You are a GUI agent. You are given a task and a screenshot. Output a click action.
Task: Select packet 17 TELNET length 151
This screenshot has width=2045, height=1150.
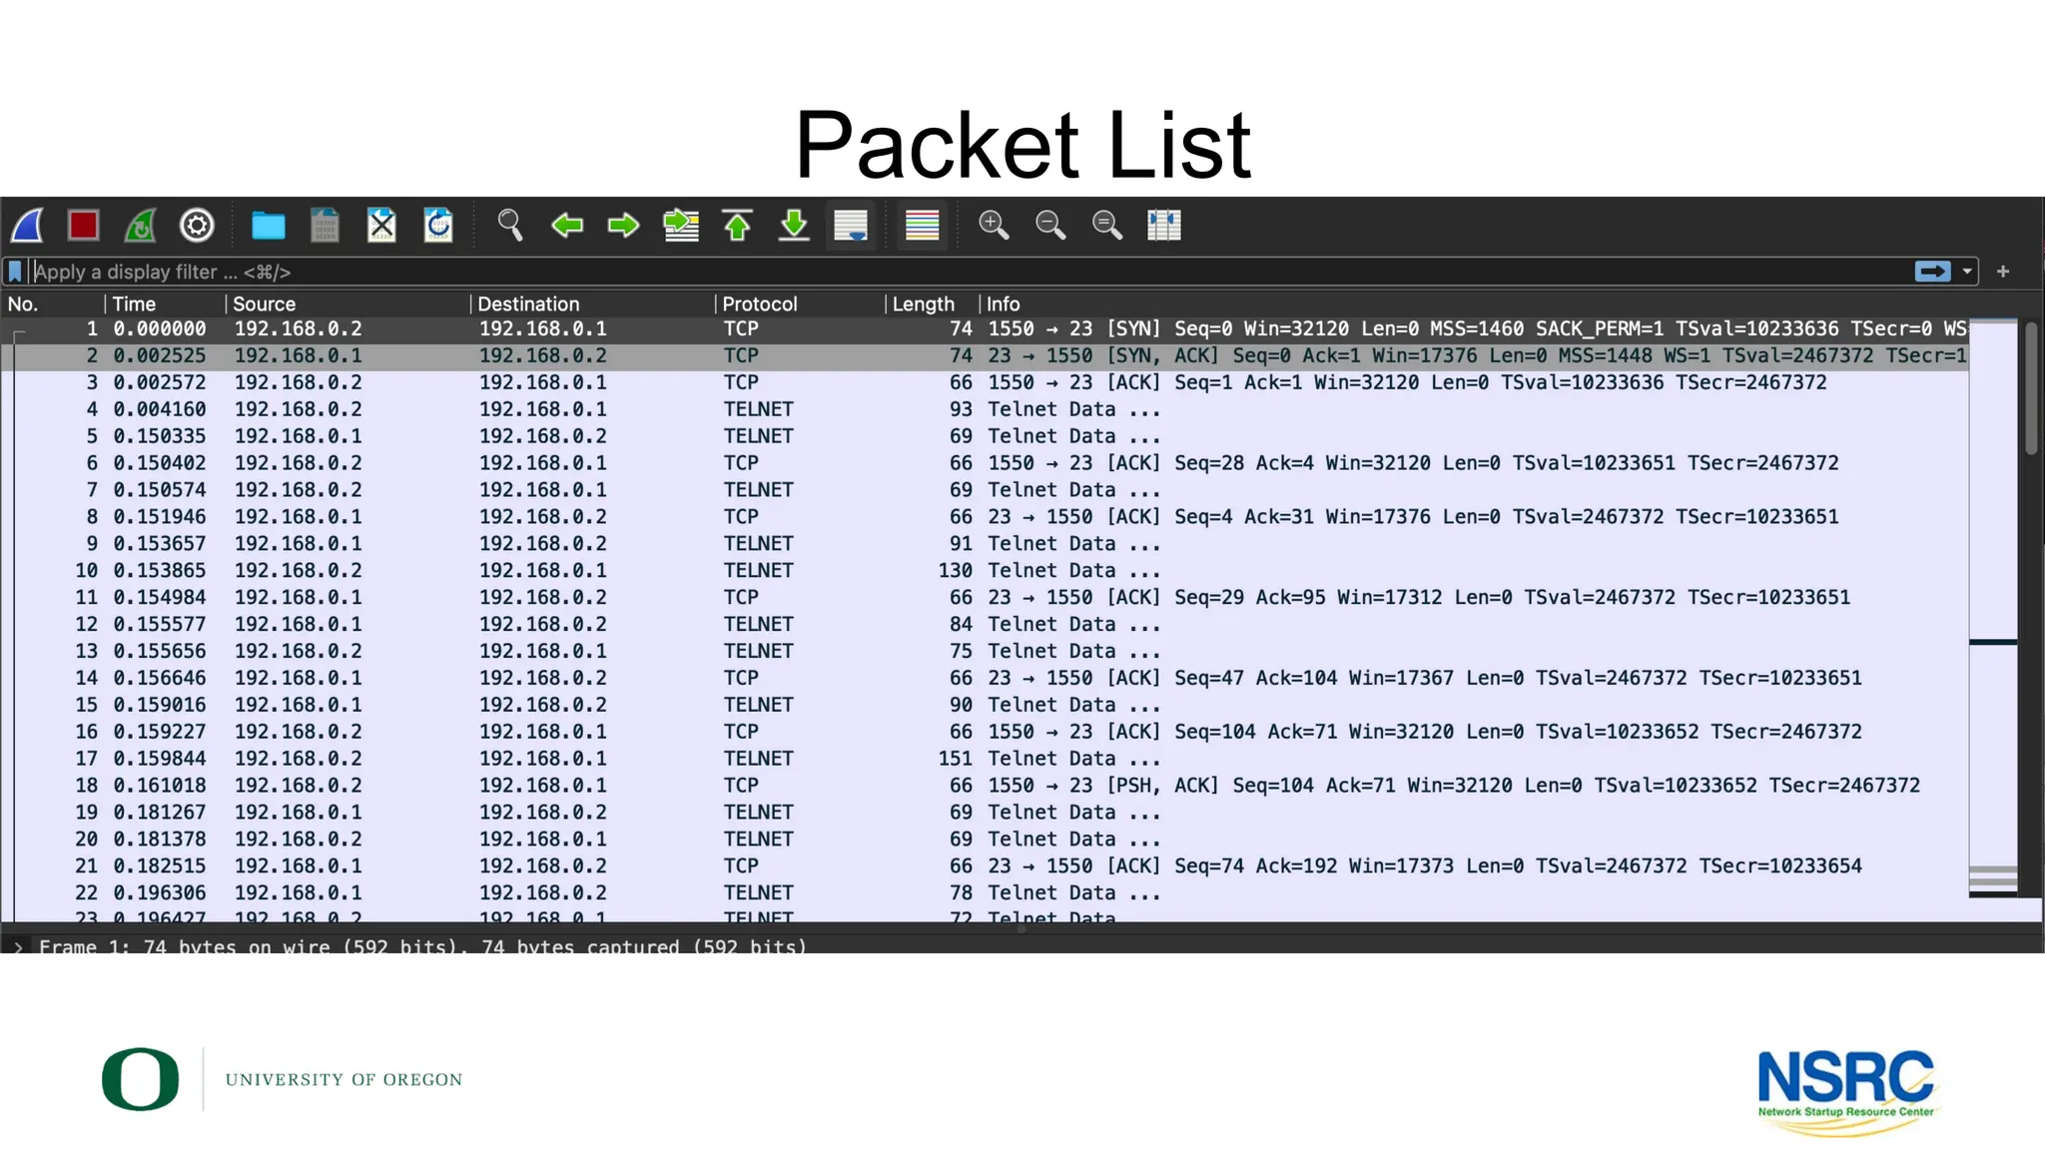click(985, 759)
